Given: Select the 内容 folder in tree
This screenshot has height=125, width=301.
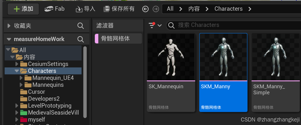Looking at the screenshot, I should tap(25, 57).
